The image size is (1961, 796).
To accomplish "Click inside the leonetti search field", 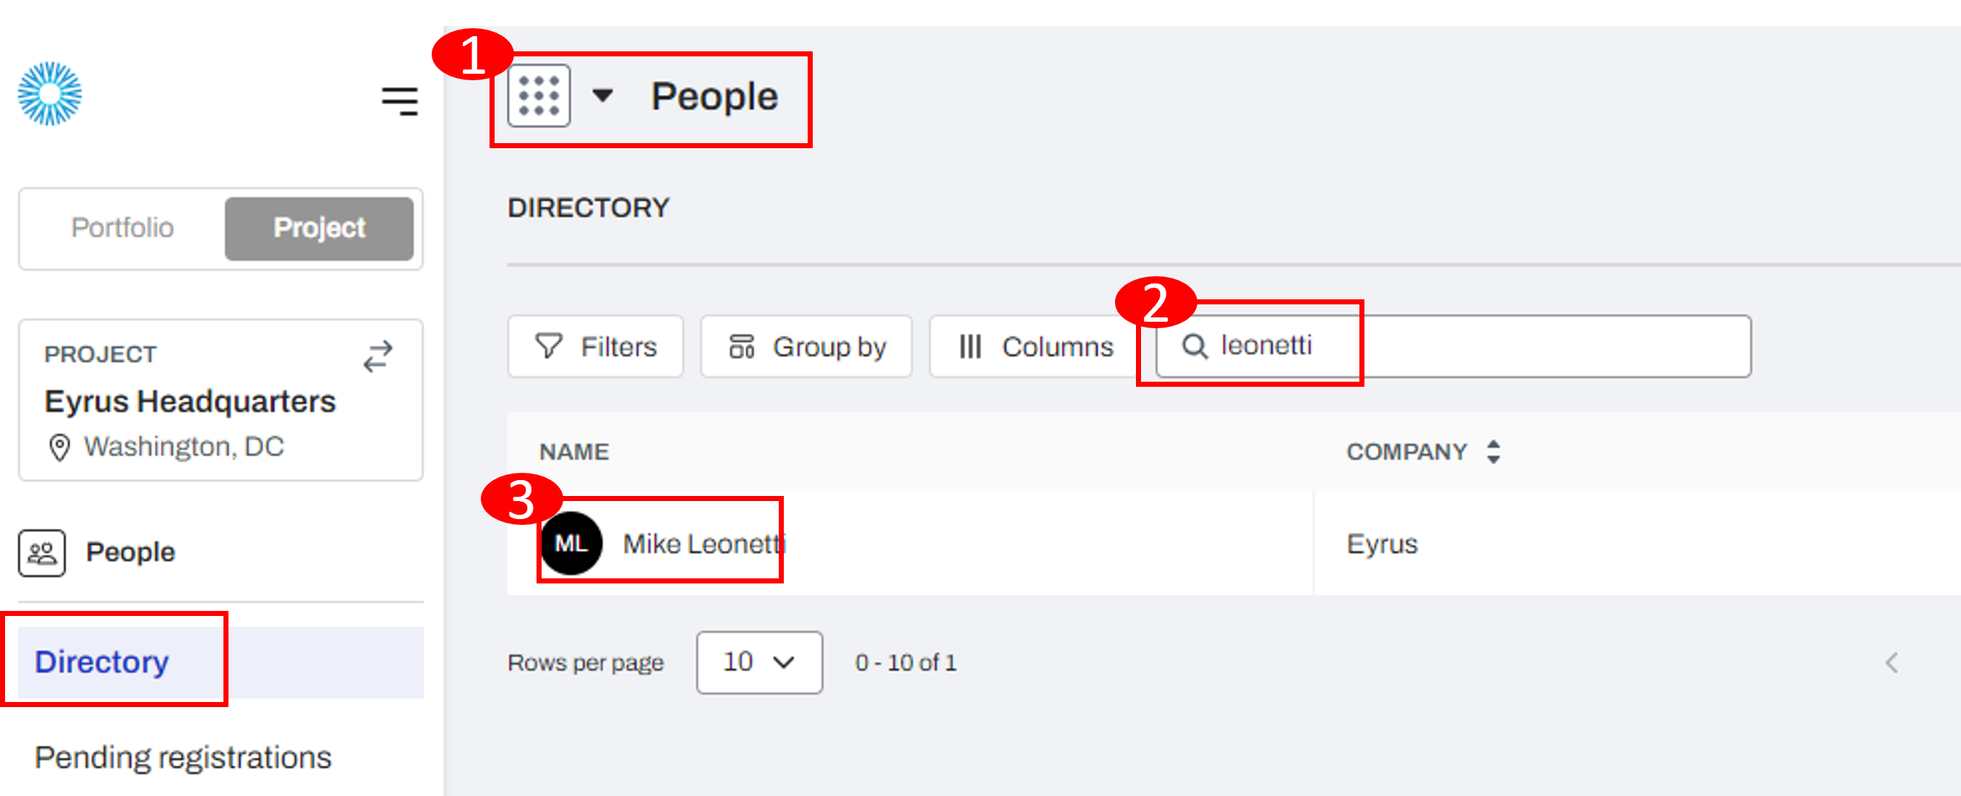I will [x=1370, y=345].
